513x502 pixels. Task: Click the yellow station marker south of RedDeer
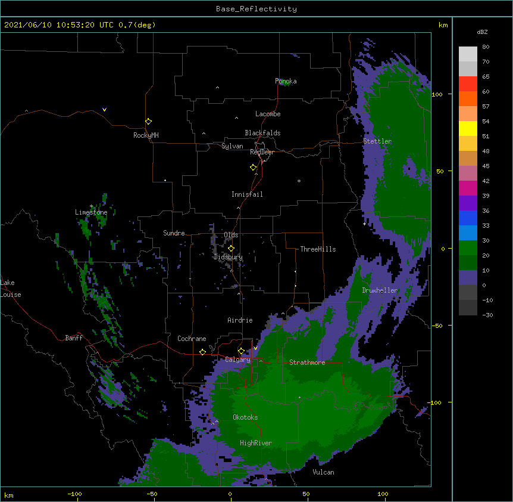coord(254,168)
